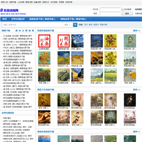The width and height of the screenshot is (142, 142).
Task: Open the teal-background sunflowers painting thumbnail
Action: 44,58
